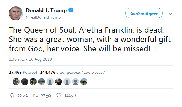Click the 27 χιλ. retweet count
The width and height of the screenshot is (182, 107).
(47, 96)
